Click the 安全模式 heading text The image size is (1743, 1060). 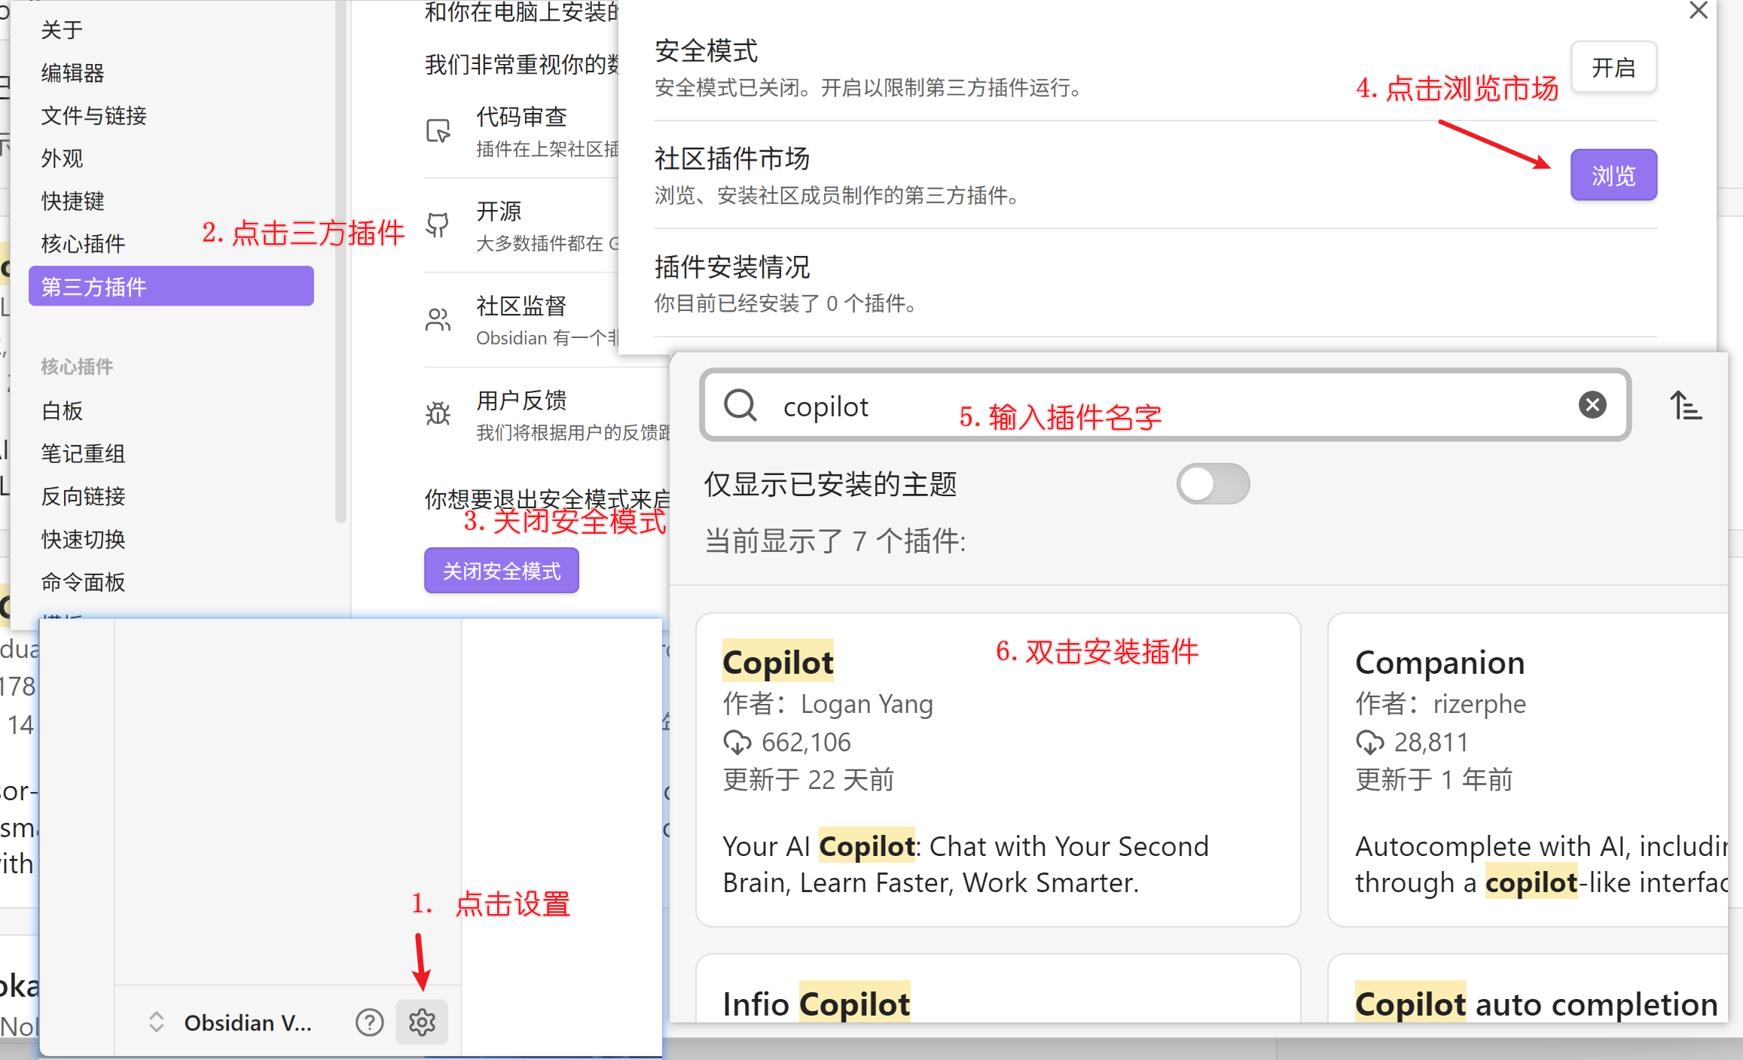707,51
